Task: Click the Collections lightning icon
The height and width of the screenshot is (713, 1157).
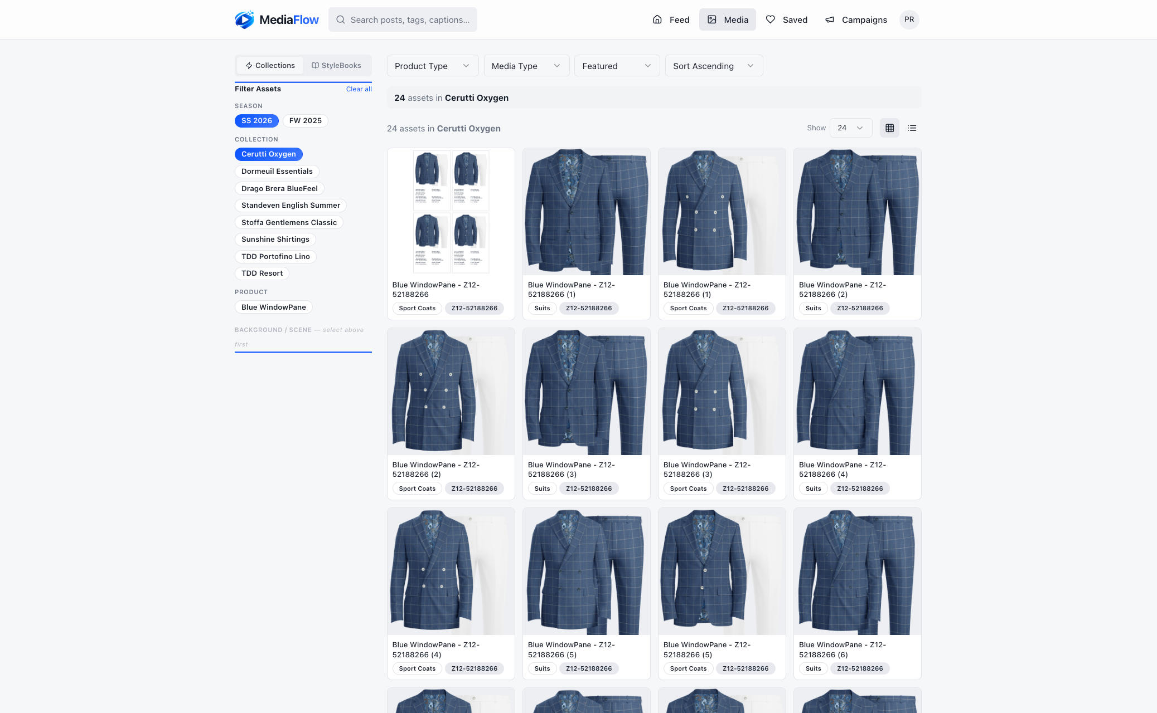Action: [x=249, y=66]
